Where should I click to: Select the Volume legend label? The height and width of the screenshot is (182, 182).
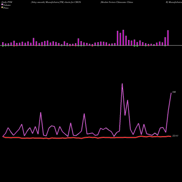(7, 5)
